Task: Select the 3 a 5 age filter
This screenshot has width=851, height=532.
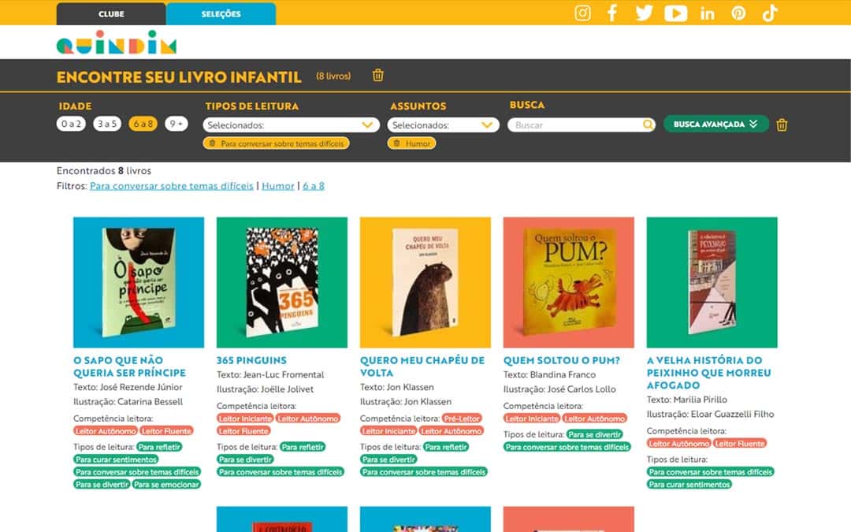Action: coord(107,124)
